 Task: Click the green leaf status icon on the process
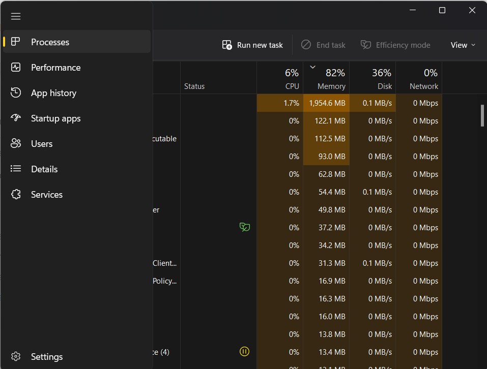click(245, 227)
